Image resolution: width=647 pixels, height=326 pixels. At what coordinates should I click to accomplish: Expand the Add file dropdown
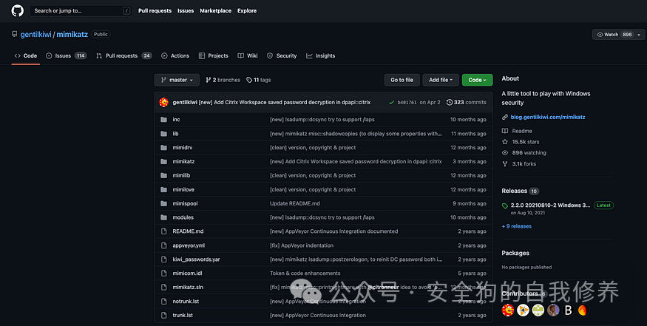pyautogui.click(x=441, y=80)
